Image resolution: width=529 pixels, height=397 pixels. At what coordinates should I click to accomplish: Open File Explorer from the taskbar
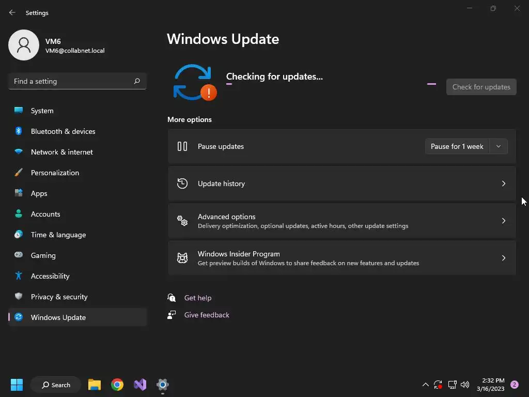[95, 385]
